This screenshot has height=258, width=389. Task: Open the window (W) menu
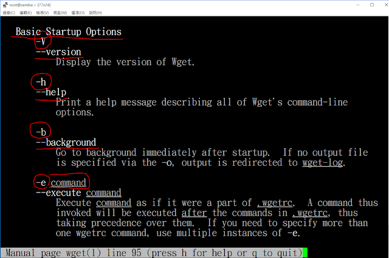coord(60,13)
